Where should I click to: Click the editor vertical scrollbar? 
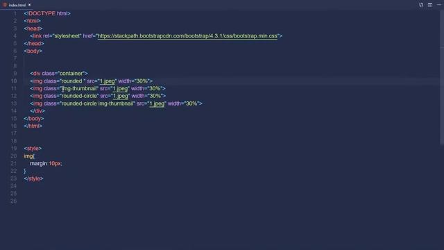pos(442,78)
